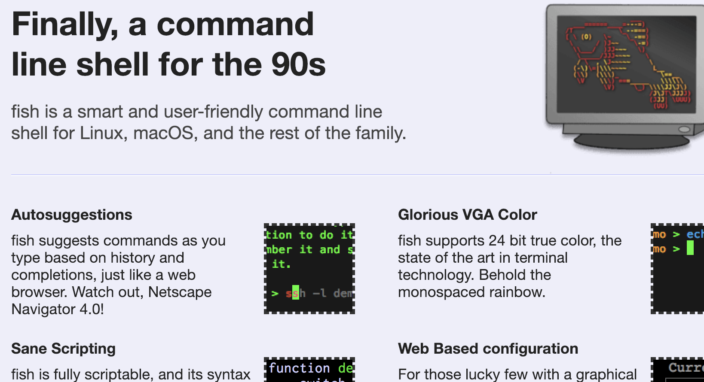The height and width of the screenshot is (382, 704).
Task: Select the "Sane Scripting" heading
Action: coord(63,349)
